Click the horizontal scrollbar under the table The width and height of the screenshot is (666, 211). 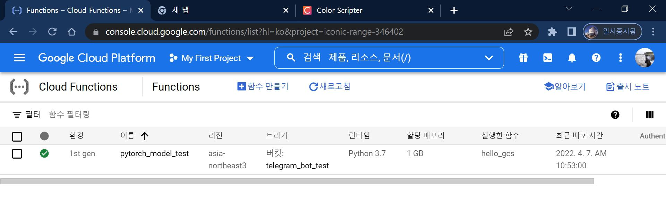[x=297, y=181]
